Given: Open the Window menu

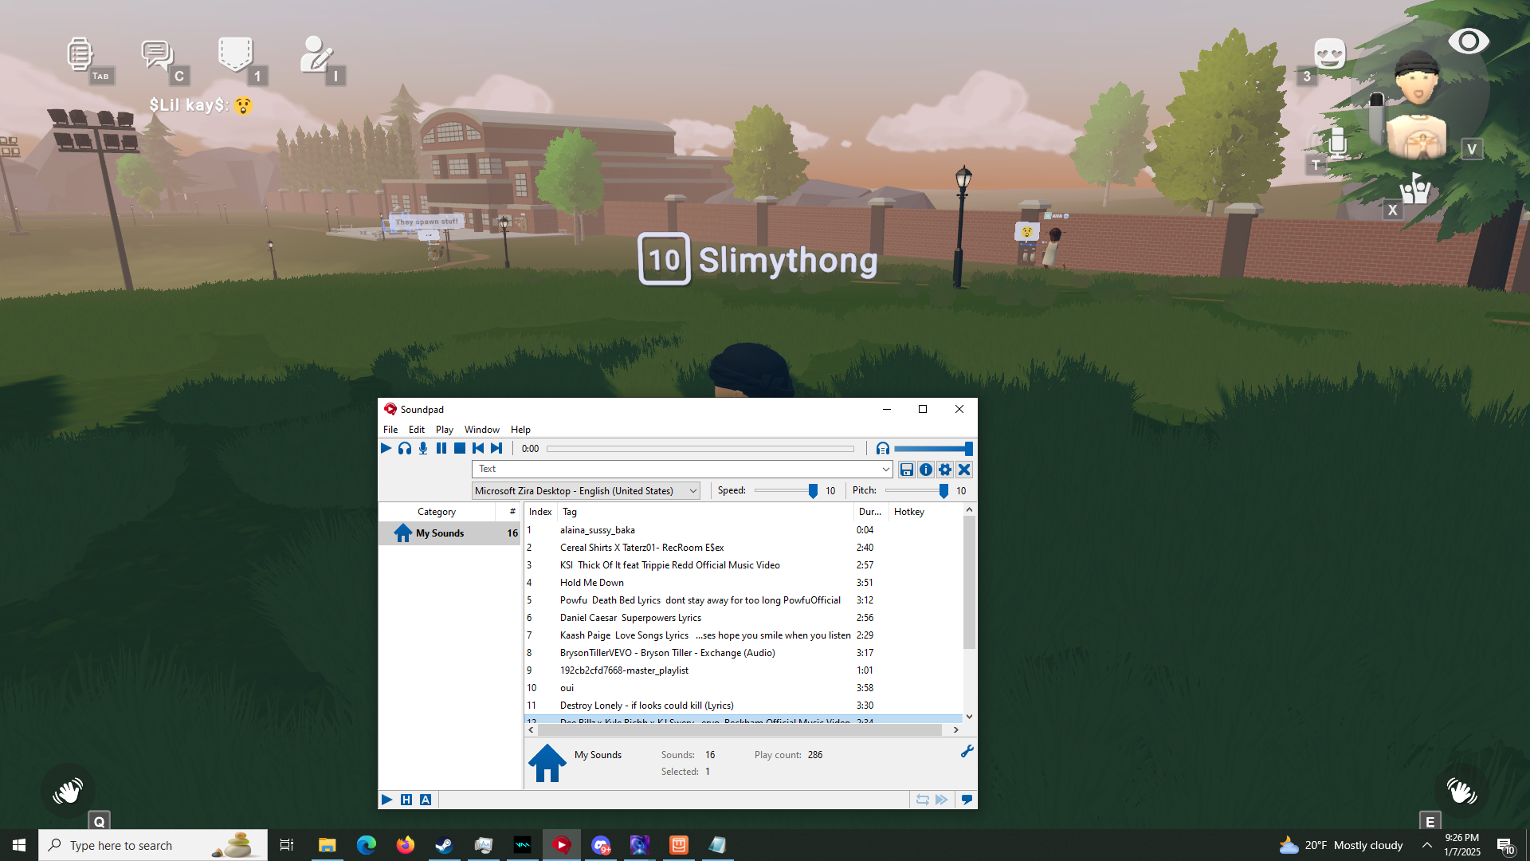Looking at the screenshot, I should point(481,430).
